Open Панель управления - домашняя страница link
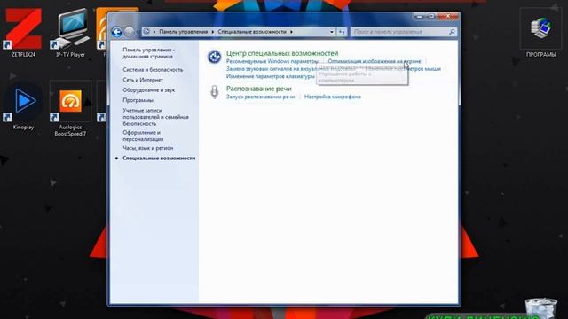 click(x=148, y=53)
